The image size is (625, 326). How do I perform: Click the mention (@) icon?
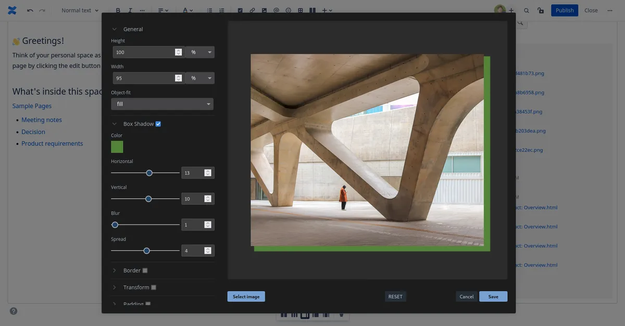pyautogui.click(x=276, y=10)
